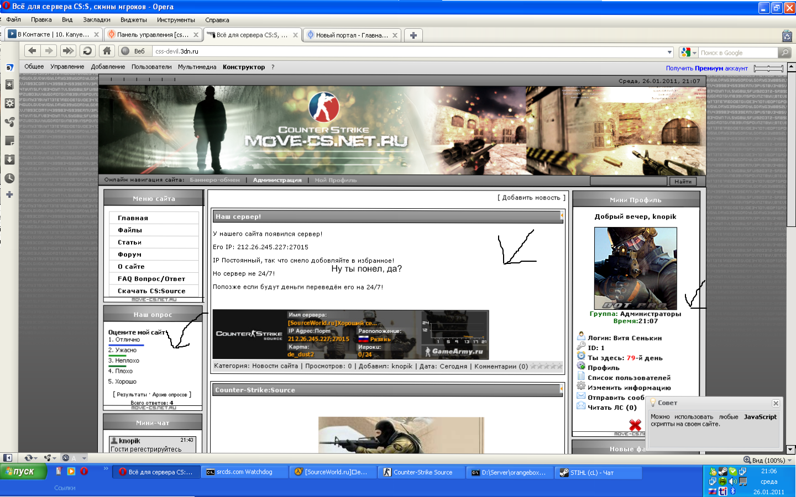Image resolution: width=796 pixels, height=497 pixels.
Task: Add a panel with the sidebar plus icon
Action: (x=9, y=194)
